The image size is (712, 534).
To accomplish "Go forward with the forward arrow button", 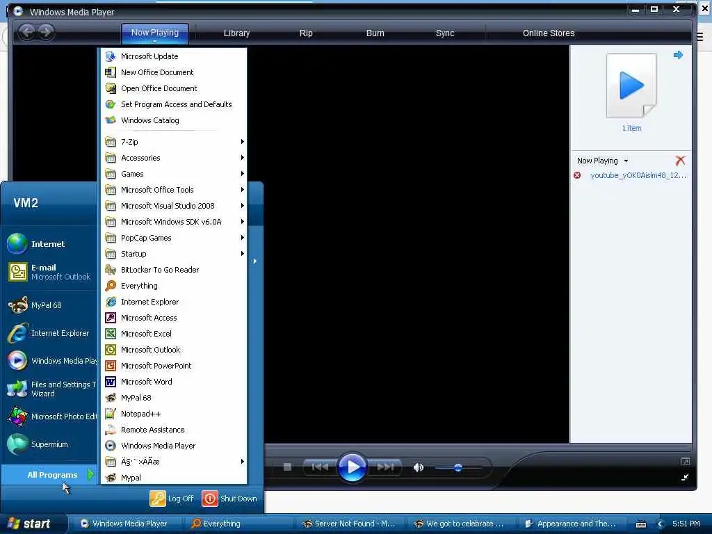I will [x=45, y=32].
